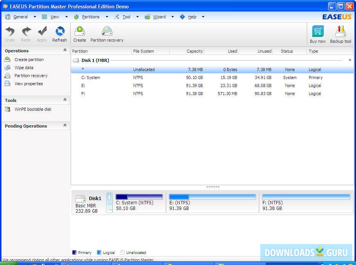Collapse the Tools panel section

click(x=65, y=100)
